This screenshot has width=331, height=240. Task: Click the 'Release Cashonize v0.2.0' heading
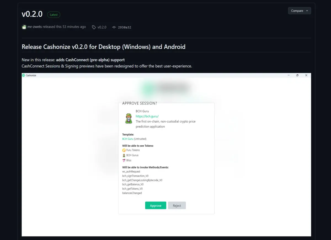[x=103, y=47]
